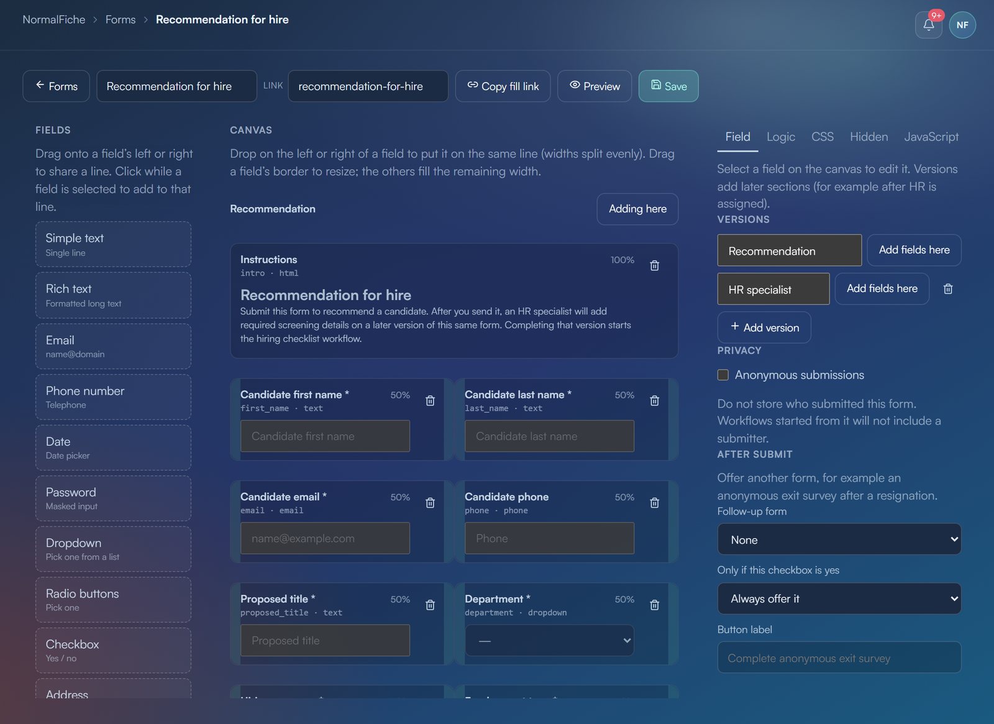Screen dimensions: 994x724
Task: Switch to the Field tab
Action: (x=737, y=137)
